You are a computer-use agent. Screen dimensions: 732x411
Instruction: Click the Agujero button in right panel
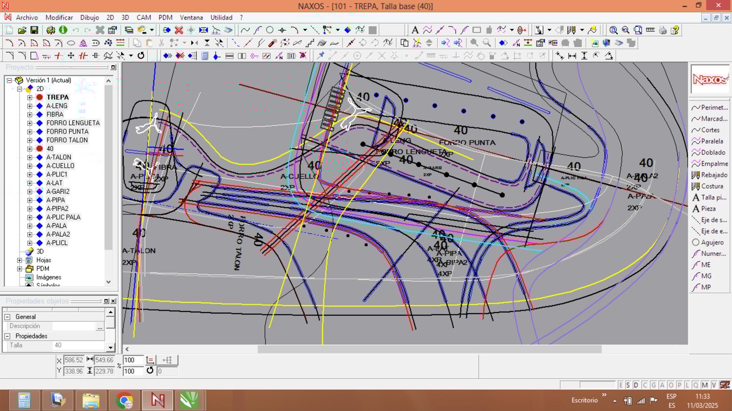point(710,242)
